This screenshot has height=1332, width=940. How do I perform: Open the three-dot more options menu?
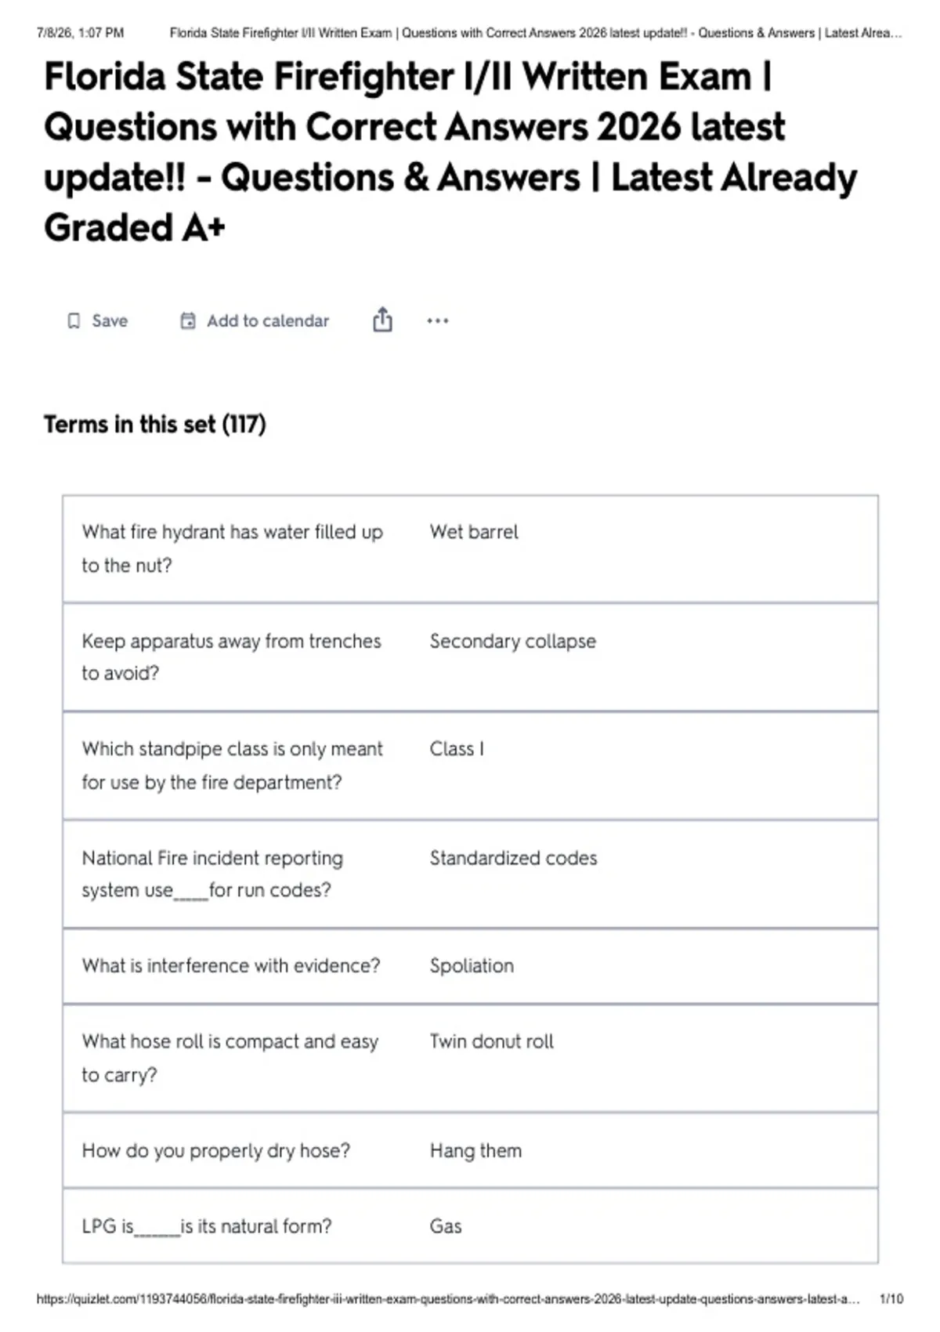click(x=438, y=321)
